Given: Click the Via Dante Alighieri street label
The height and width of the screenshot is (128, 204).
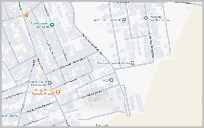Looking at the screenshot, I should tap(91, 94).
